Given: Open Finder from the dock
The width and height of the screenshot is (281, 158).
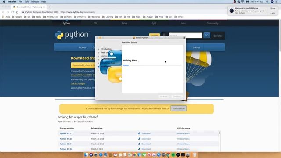Looking at the screenshot, I should coord(86,154).
